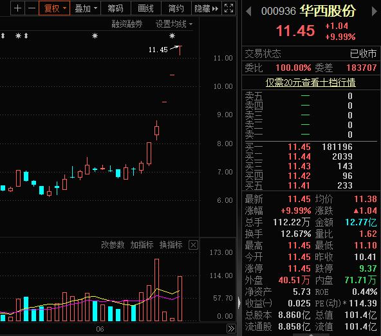
Task: Click 改参数 for the volume indicator
Action: point(113,245)
